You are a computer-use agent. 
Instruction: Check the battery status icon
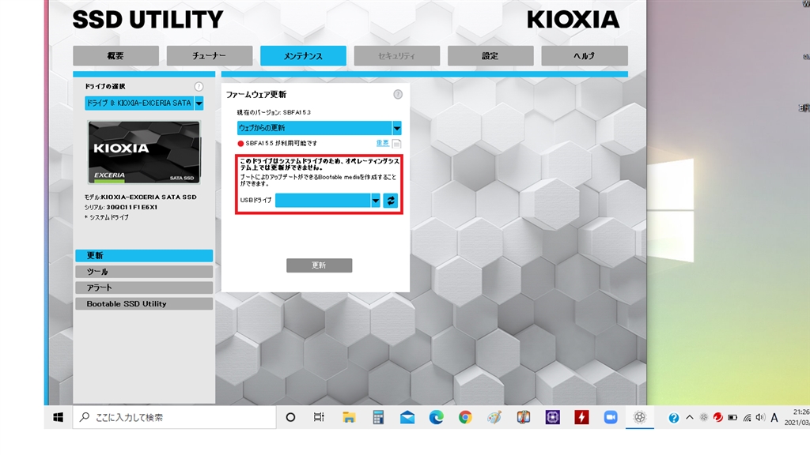point(732,417)
